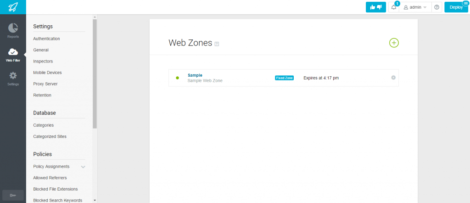Screen dimensions: 470x203
Task: Click the key icon at sidebar bottom
Action: coord(13,195)
